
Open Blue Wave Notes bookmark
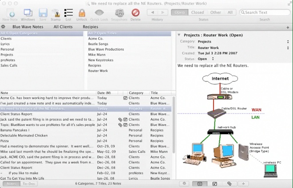click(x=28, y=27)
